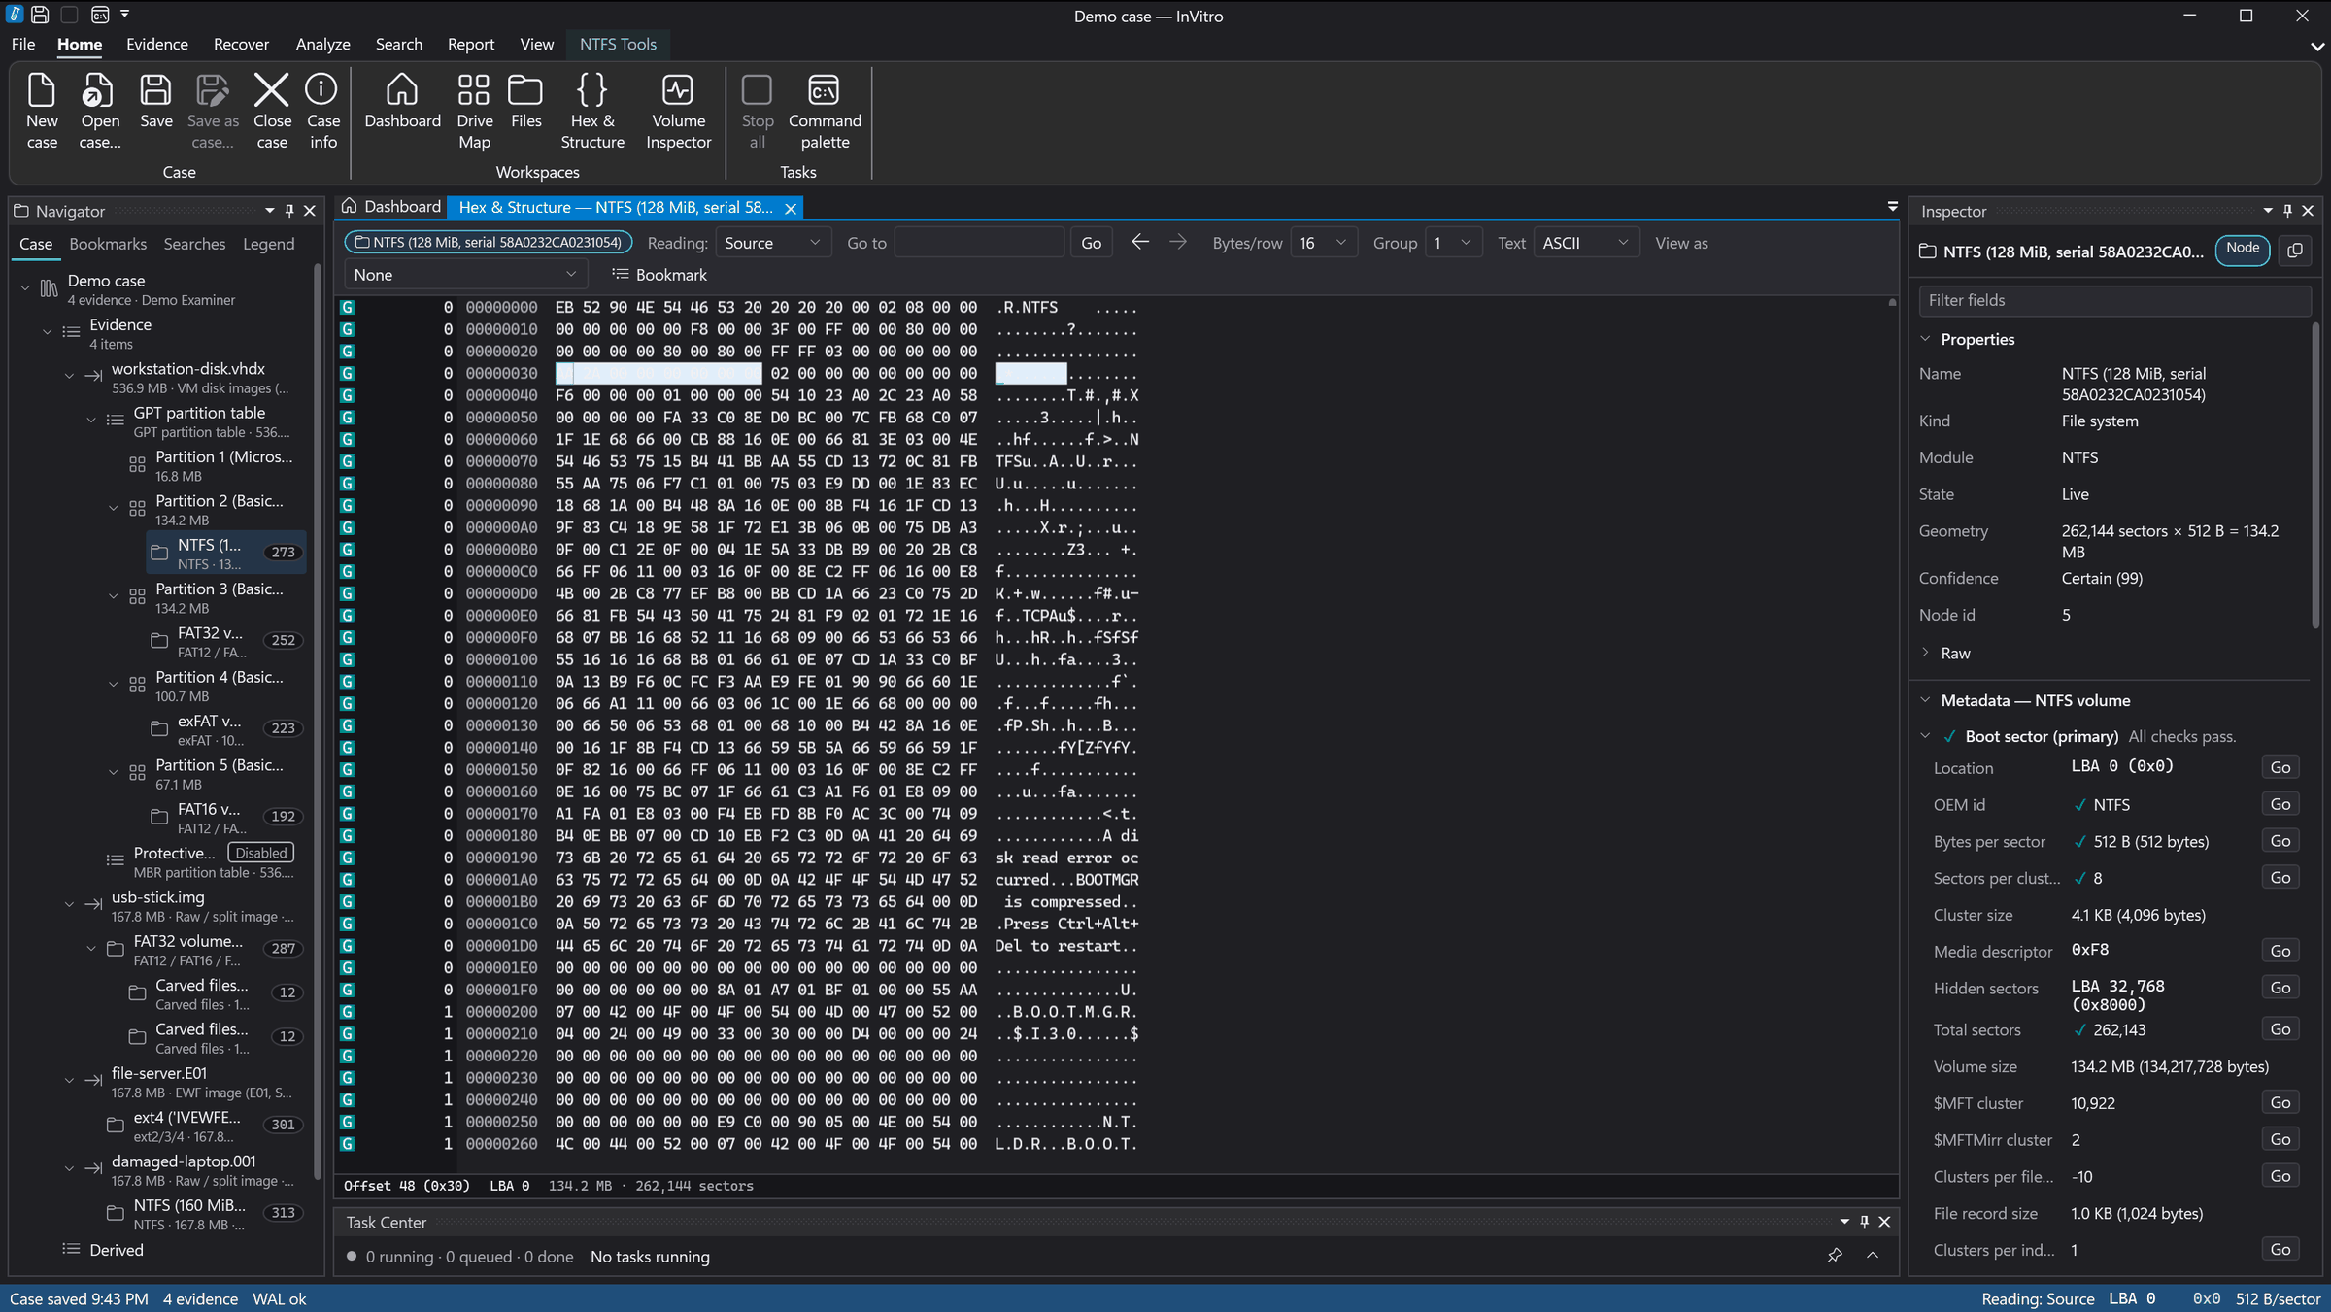Click Go for $MFT cluster
The image size is (2331, 1312).
click(x=2280, y=1102)
